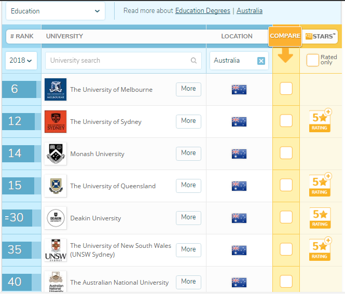
Task: Click the 5-star rating badge for Queensland
Action: pos(320,185)
